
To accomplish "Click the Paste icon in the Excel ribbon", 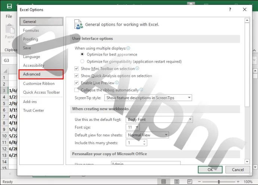I will 10,29.
